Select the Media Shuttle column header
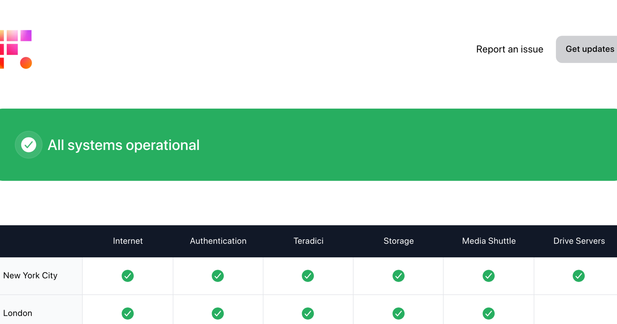Viewport: 617px width, 324px height. pyautogui.click(x=489, y=241)
